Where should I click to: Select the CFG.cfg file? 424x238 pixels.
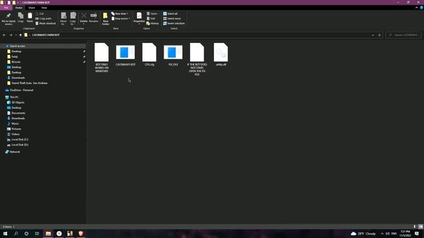(149, 55)
